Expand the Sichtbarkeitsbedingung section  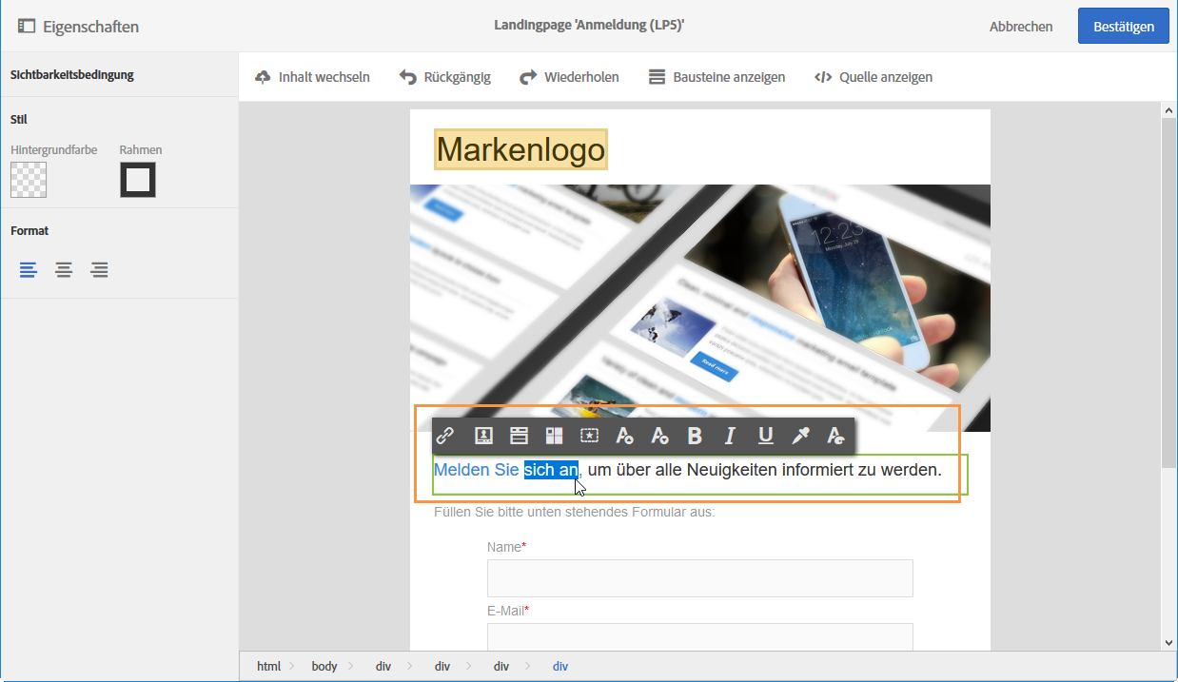tap(72, 74)
